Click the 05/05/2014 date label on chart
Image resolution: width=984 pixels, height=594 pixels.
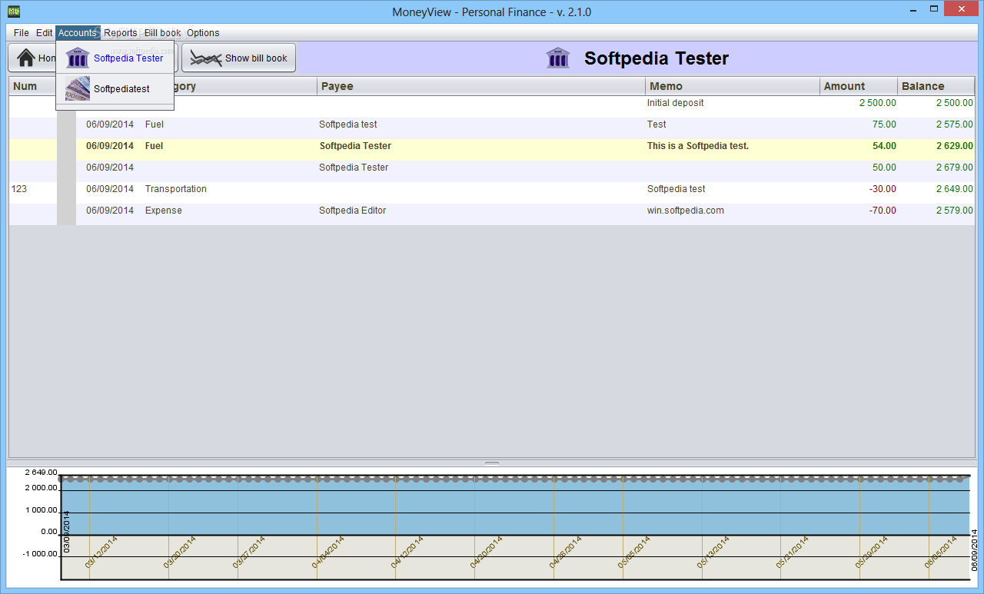coord(634,552)
